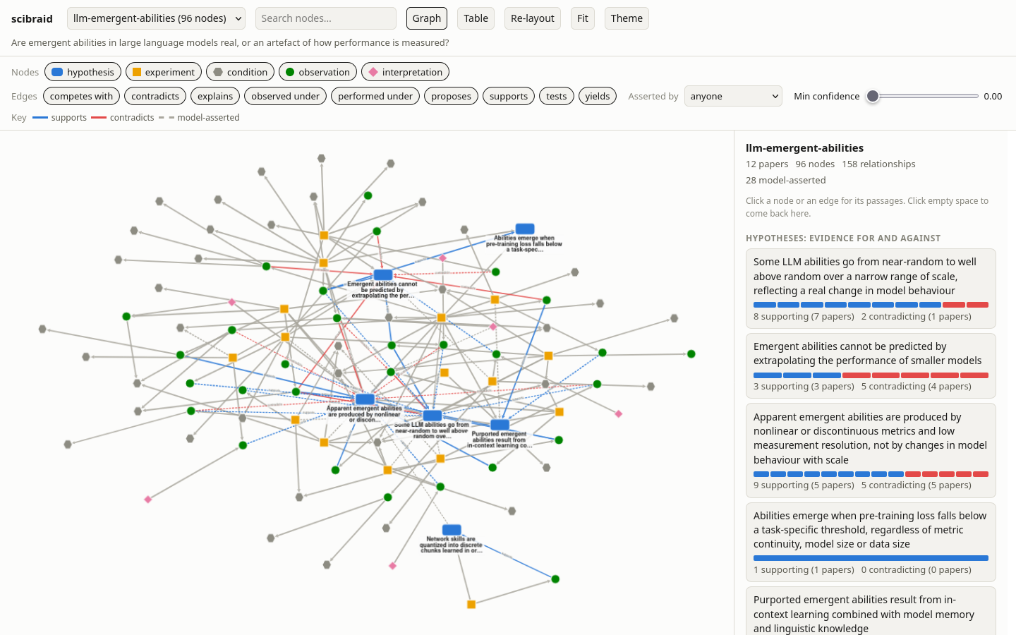Open the 'Asserted by' anyone dropdown

point(733,96)
